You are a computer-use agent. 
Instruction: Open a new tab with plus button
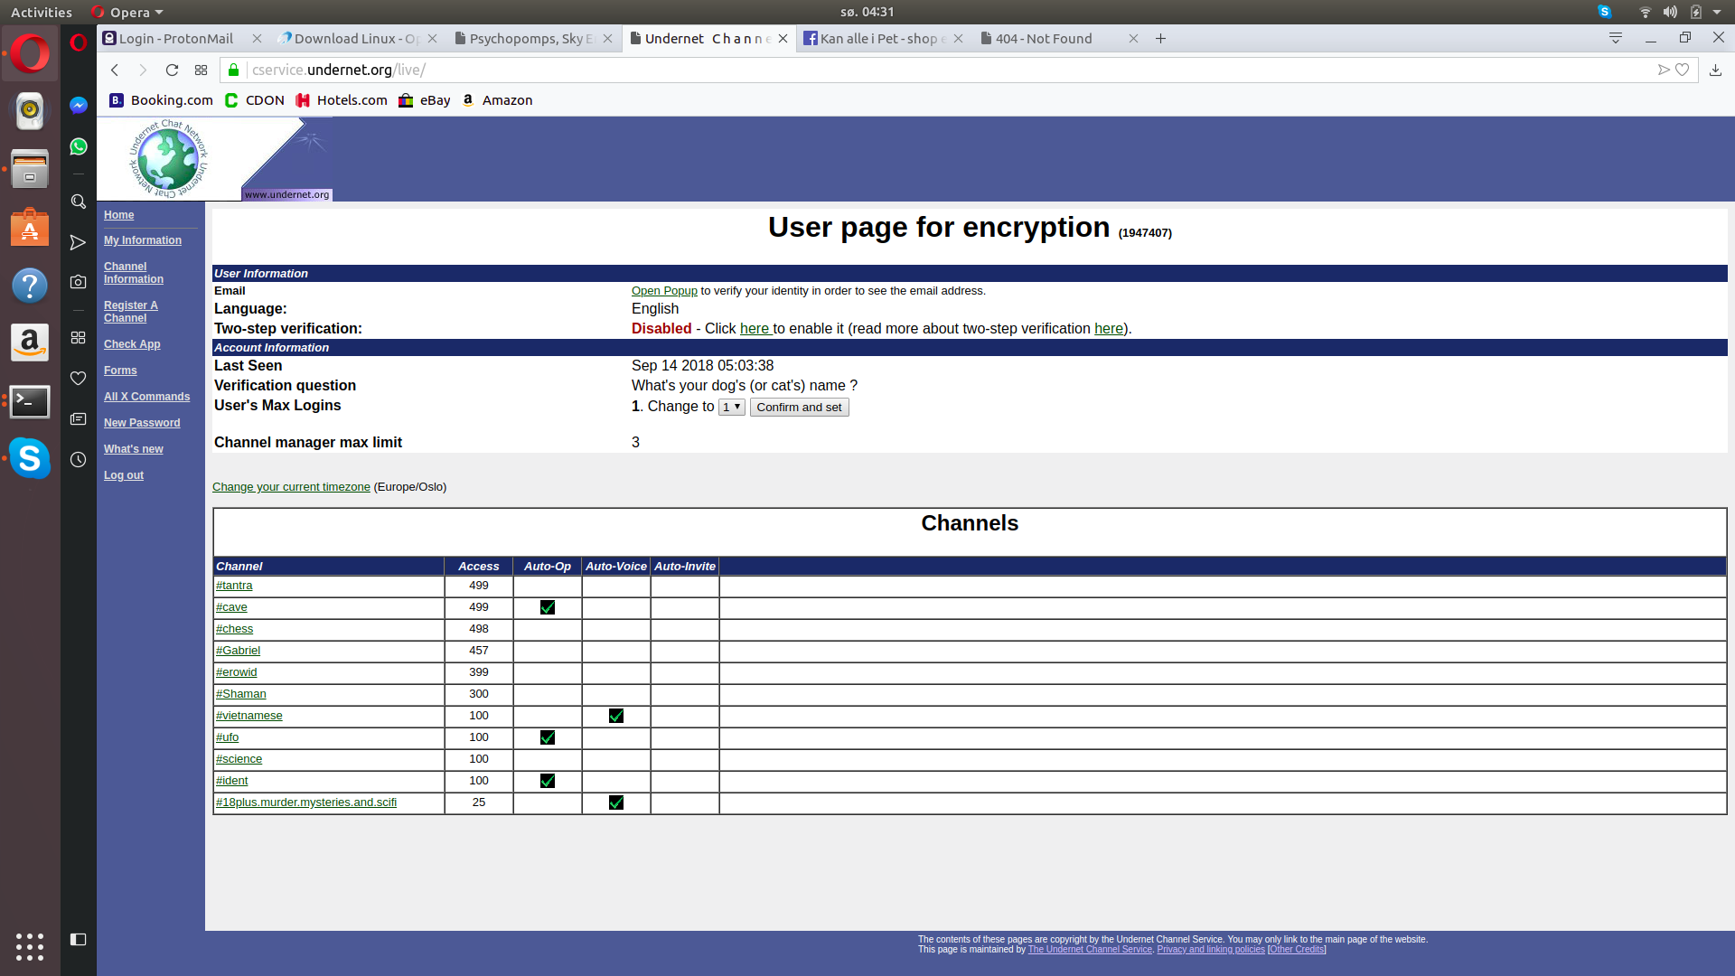coord(1161,38)
